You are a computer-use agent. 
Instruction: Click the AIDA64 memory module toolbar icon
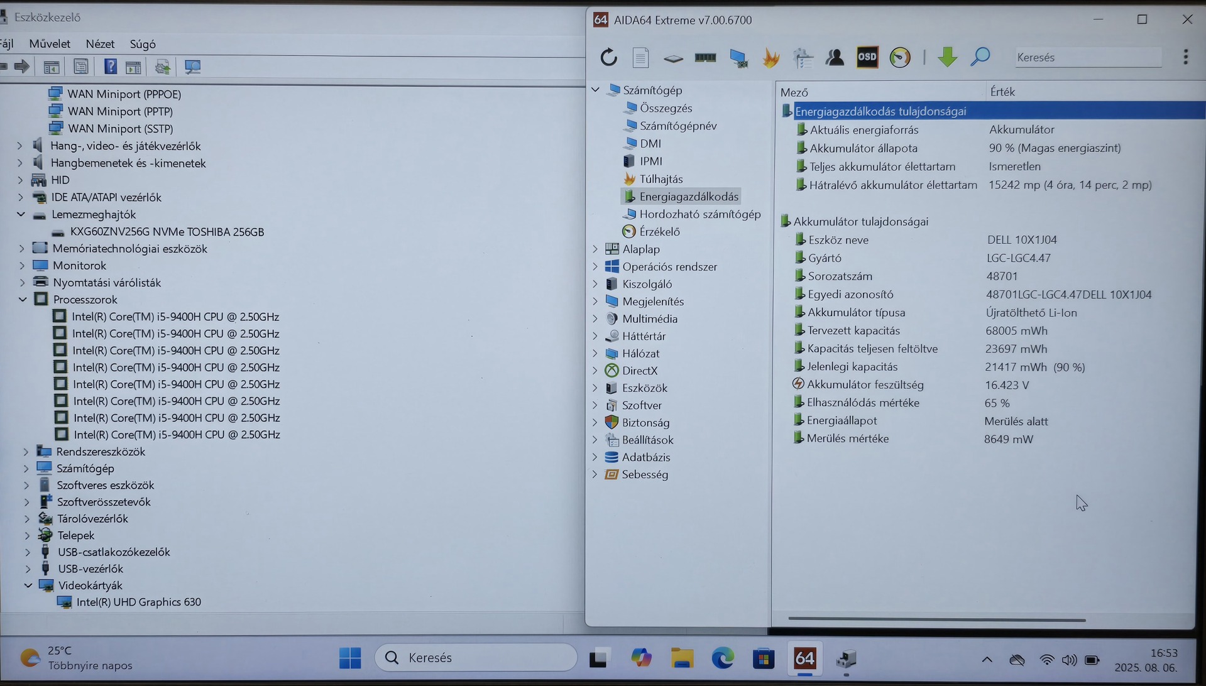(705, 58)
